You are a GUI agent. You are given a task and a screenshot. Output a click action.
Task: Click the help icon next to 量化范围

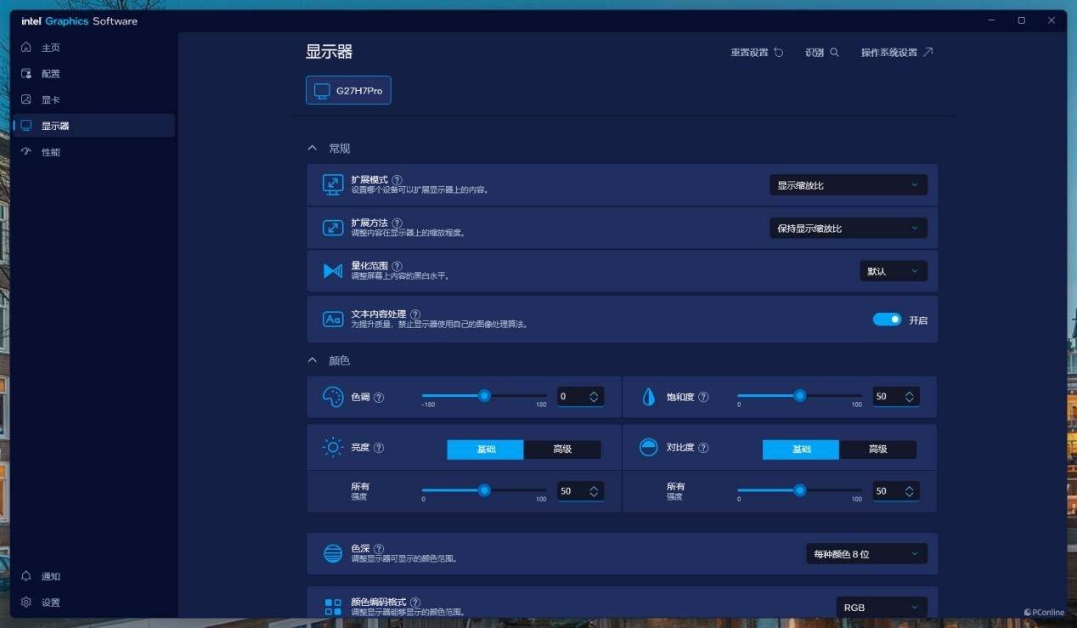(x=397, y=266)
